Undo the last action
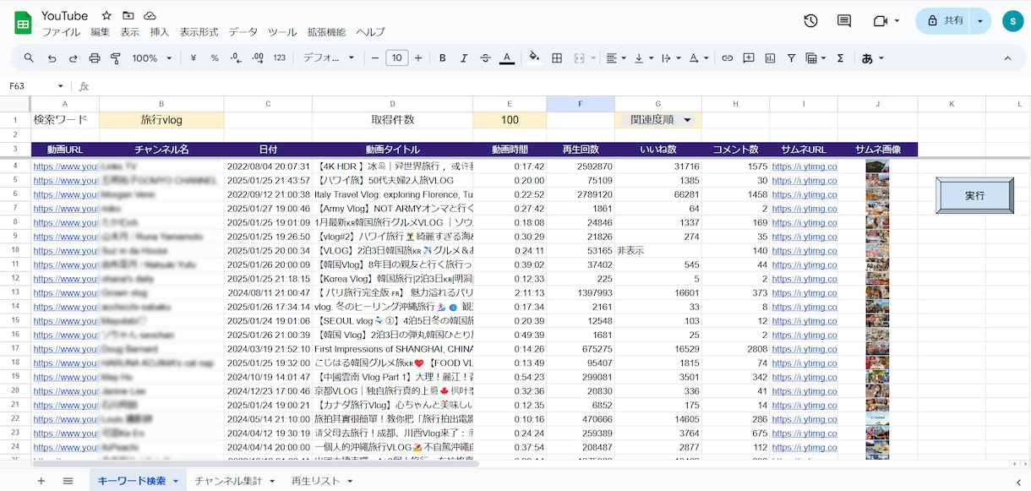The height and width of the screenshot is (491, 1031). 52,58
